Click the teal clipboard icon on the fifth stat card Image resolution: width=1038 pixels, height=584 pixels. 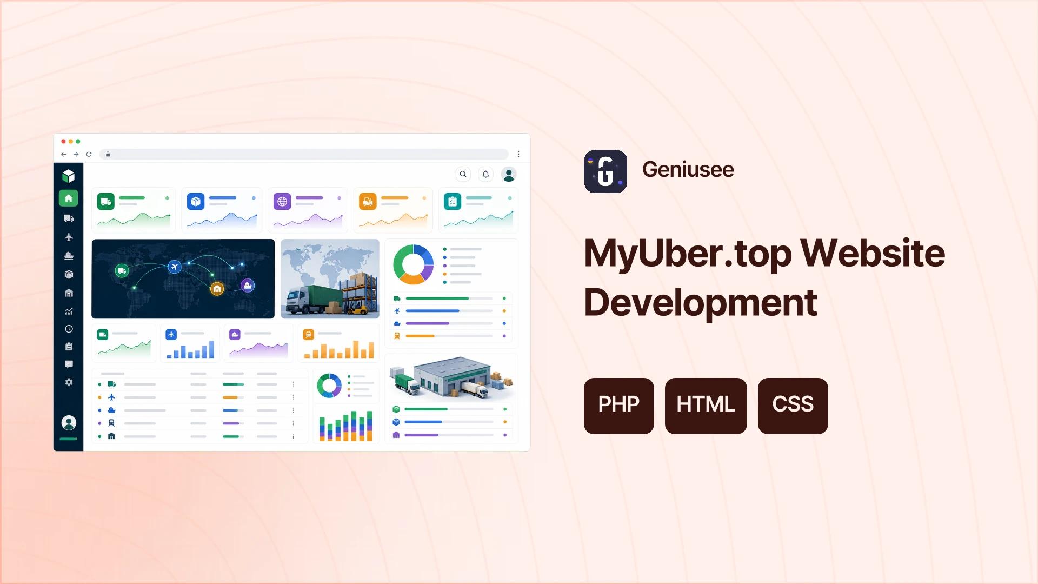point(453,202)
